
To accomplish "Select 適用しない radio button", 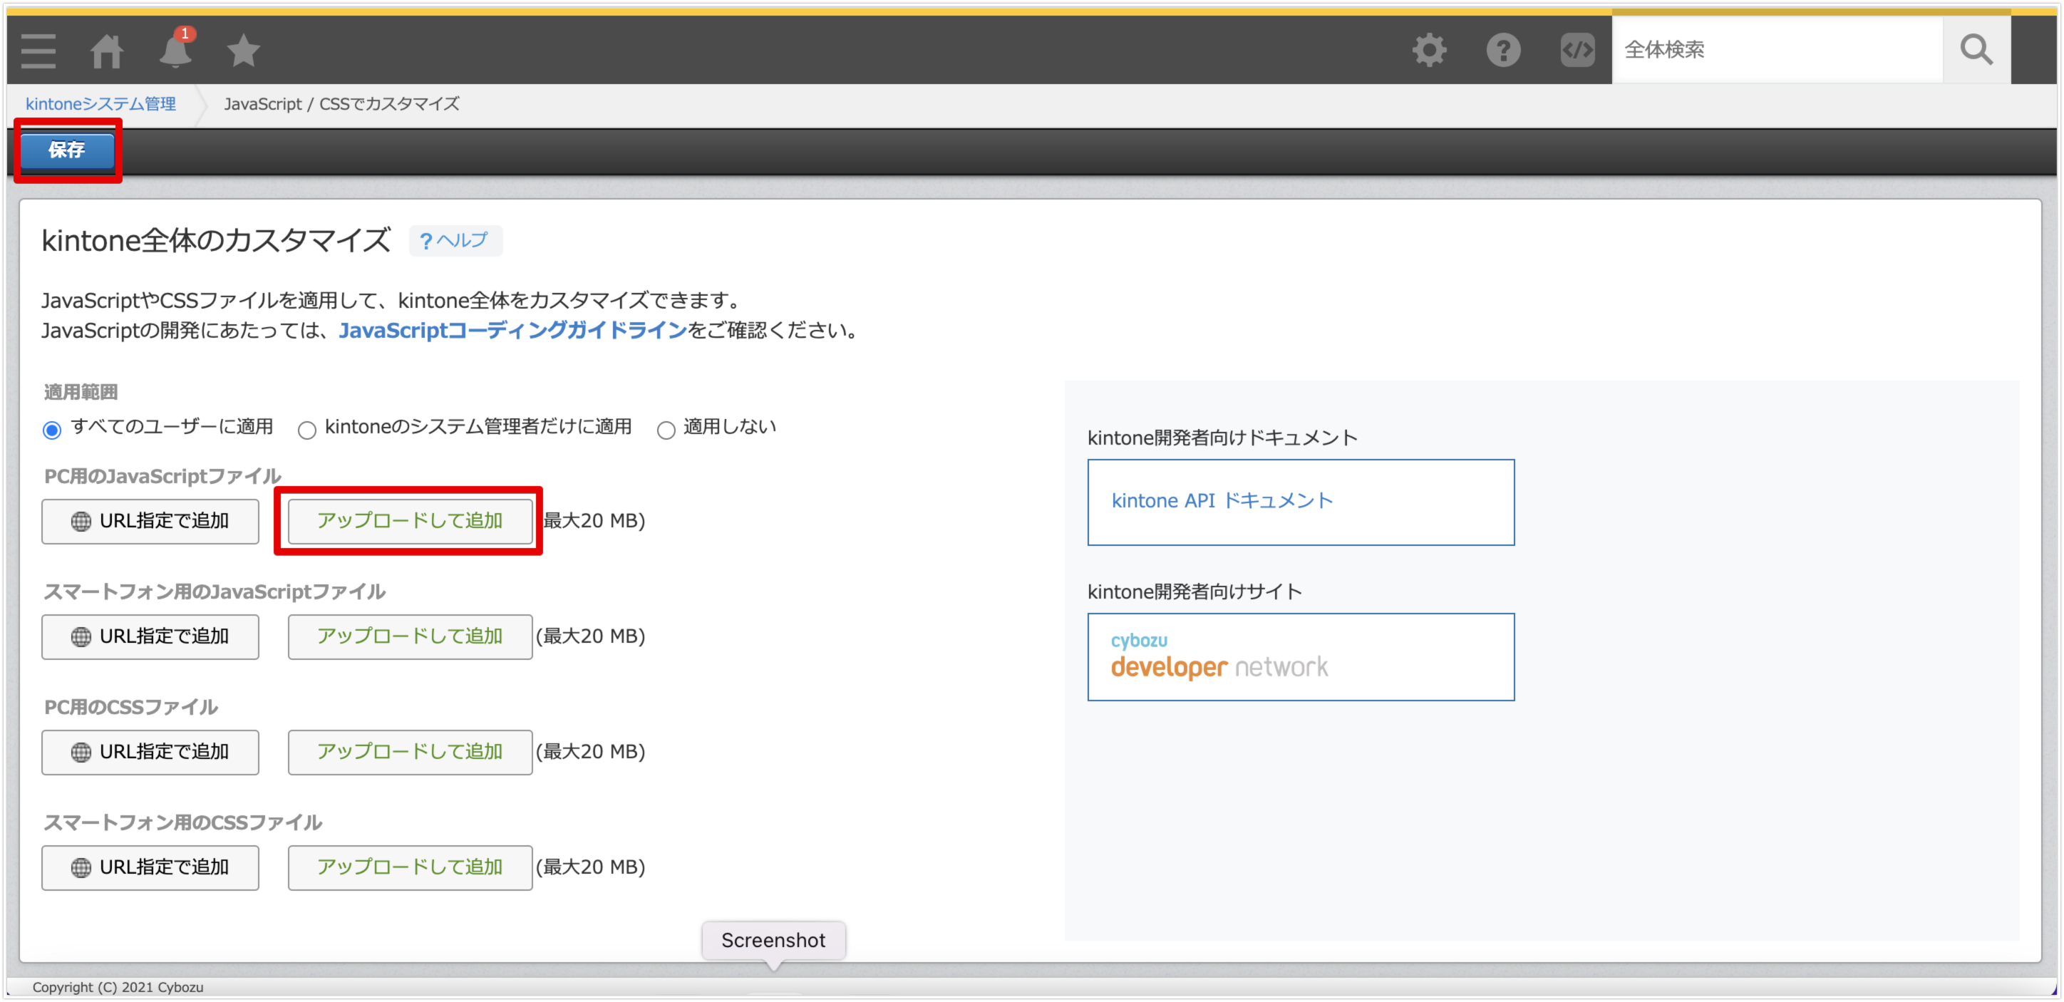I will click(x=666, y=430).
